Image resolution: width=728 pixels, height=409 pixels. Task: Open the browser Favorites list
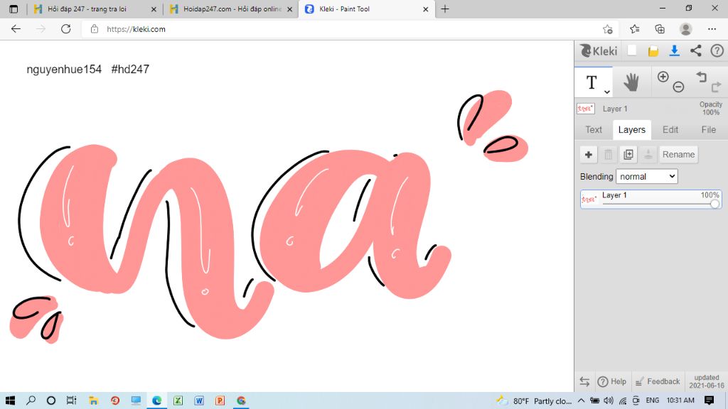pyautogui.click(x=635, y=29)
